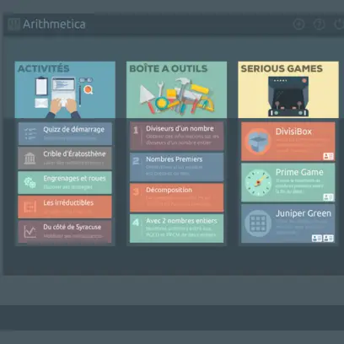Click the Juniper Green grid icon
The width and height of the screenshot is (344, 344).
point(258,223)
